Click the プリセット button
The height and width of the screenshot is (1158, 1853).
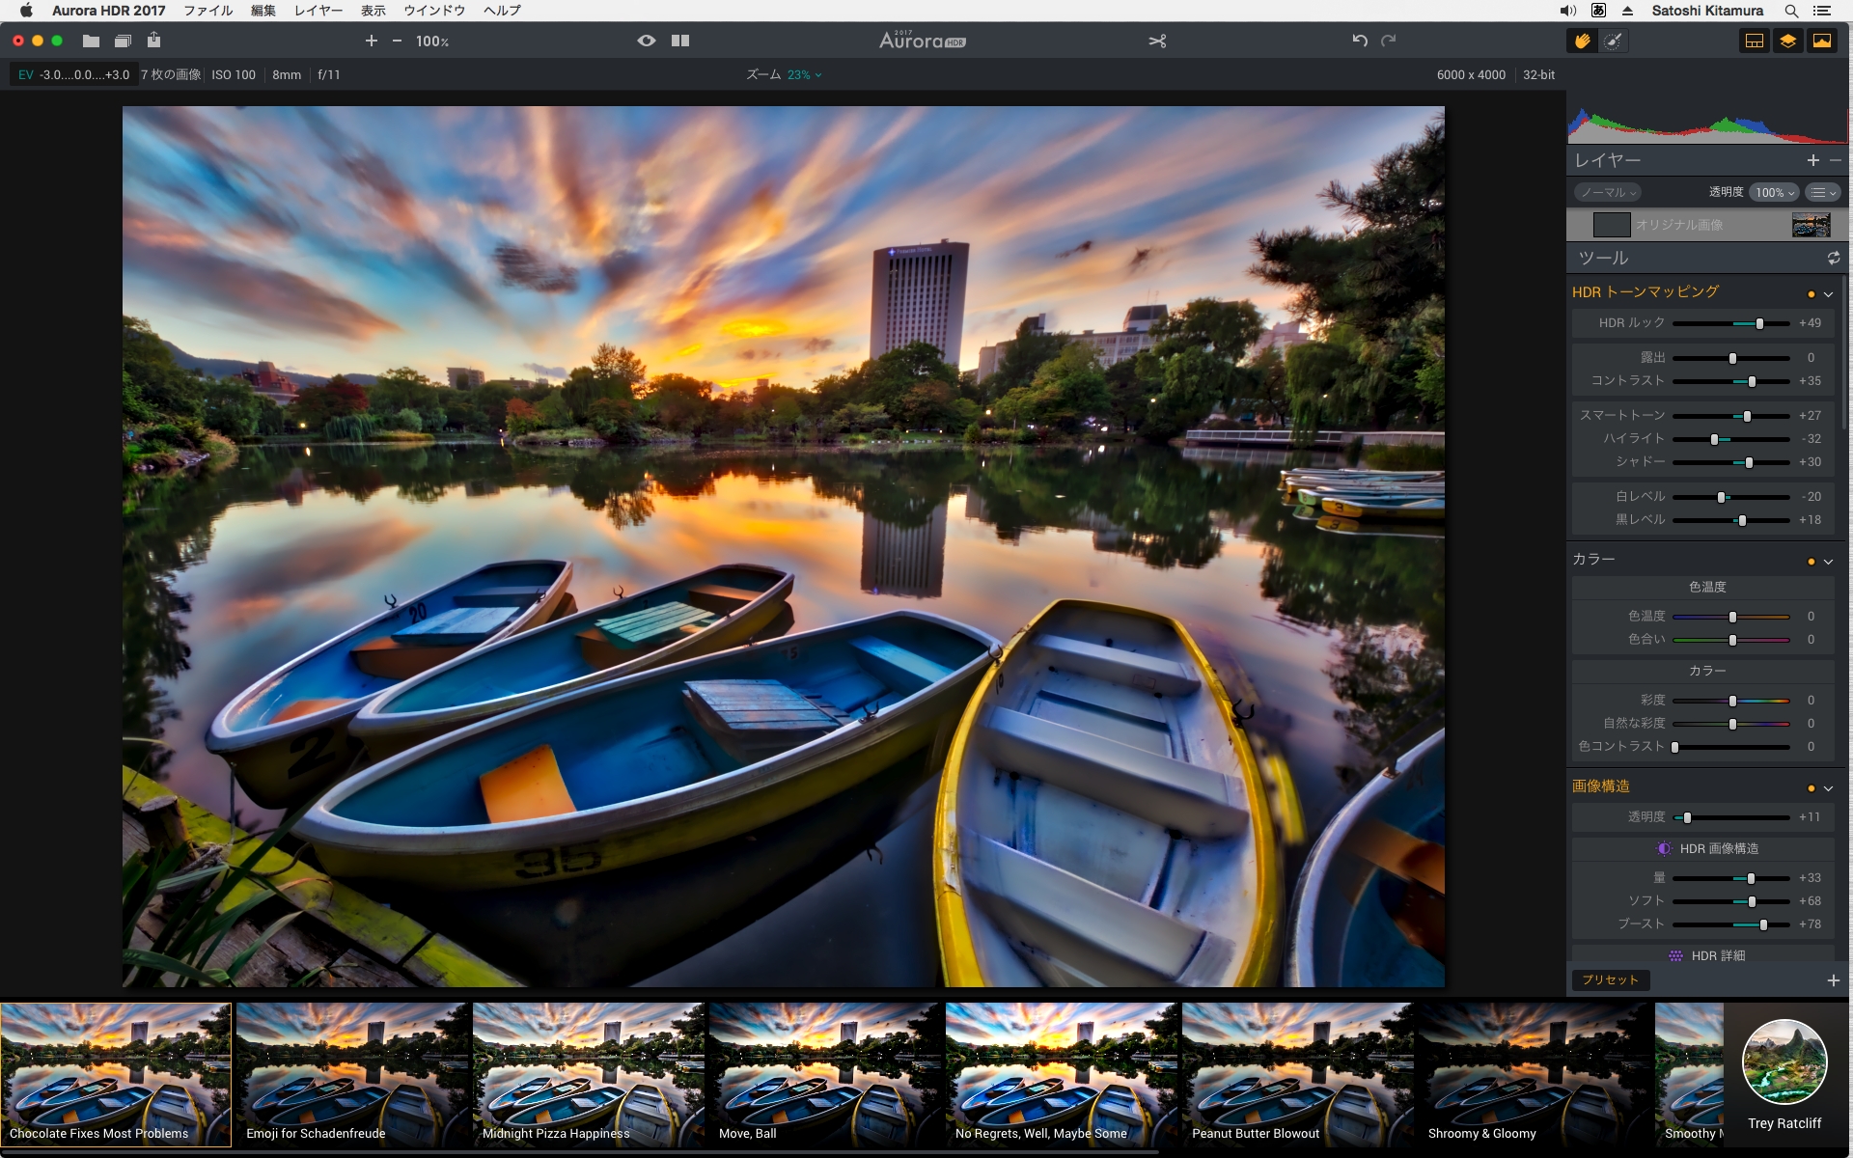(x=1610, y=979)
